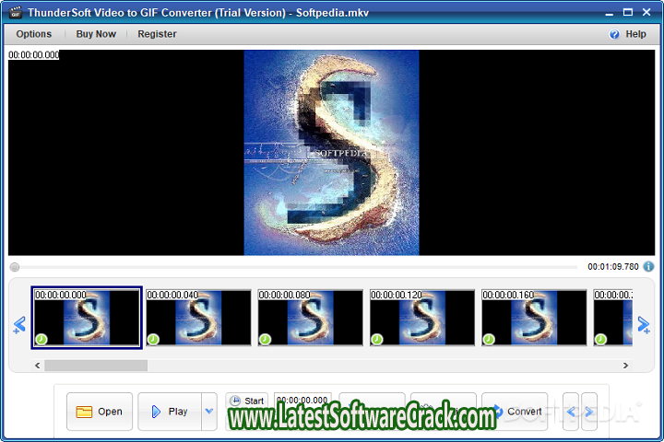Click the Convert button
Image resolution: width=664 pixels, height=442 pixels.
point(516,411)
